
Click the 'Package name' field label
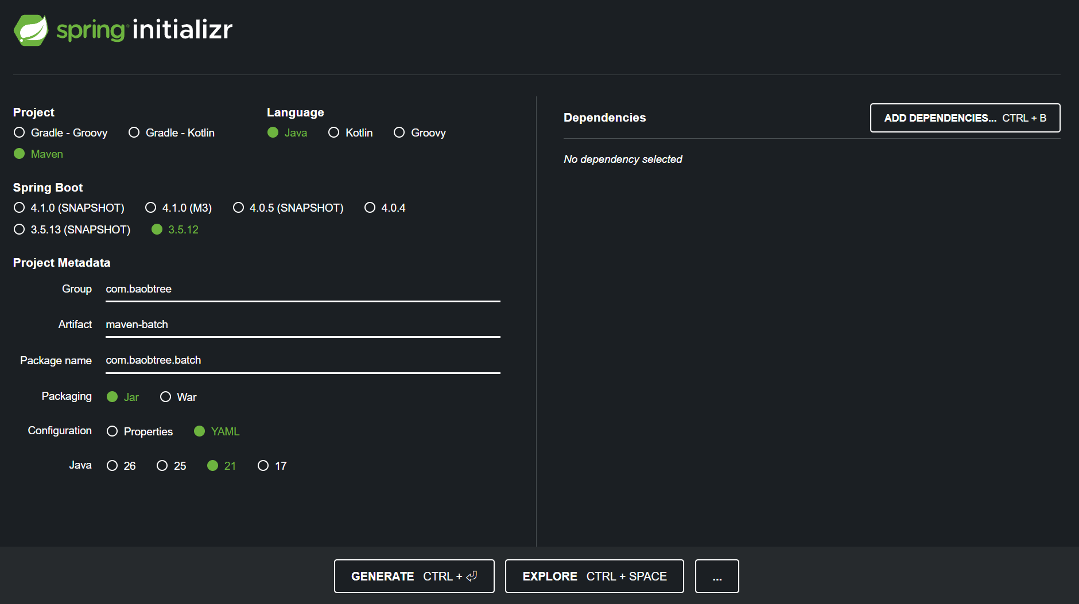click(56, 361)
